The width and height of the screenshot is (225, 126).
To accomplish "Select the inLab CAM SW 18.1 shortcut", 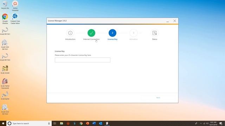I will pyautogui.click(x=5, y=45).
